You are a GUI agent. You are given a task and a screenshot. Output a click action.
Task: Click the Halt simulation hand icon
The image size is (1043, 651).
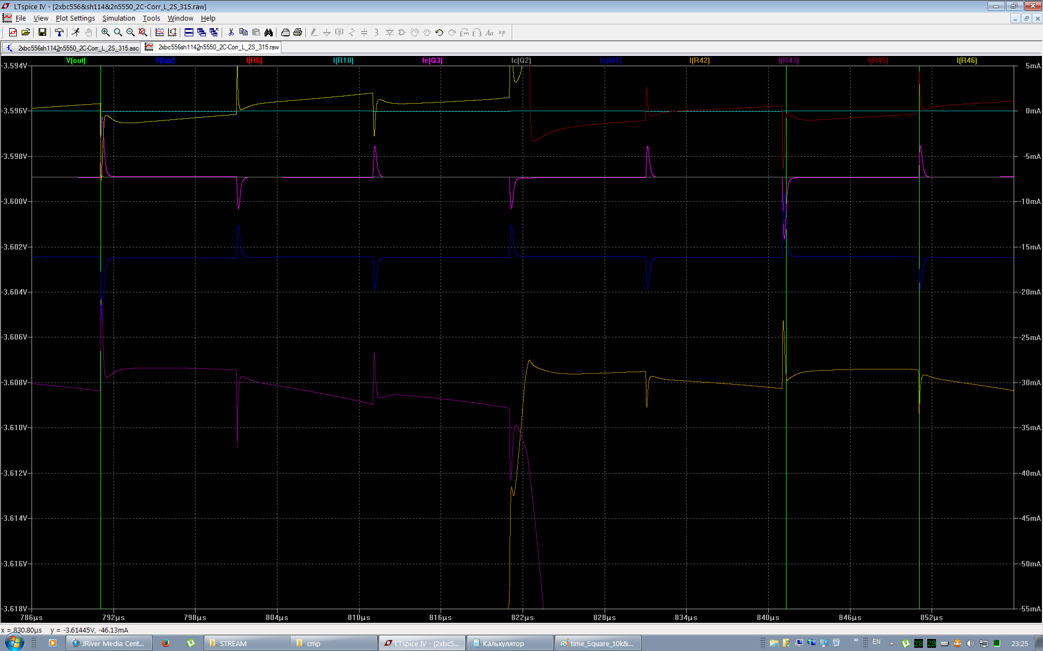coord(89,33)
